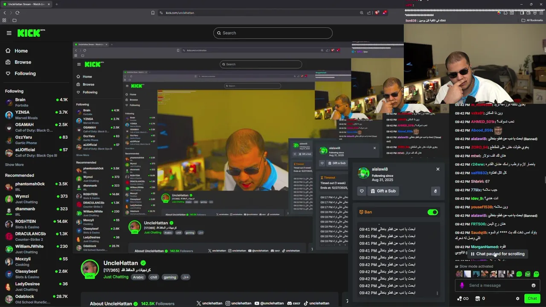Click the green Chat send button
Screen dimensions: 546x307
(x=532, y=298)
